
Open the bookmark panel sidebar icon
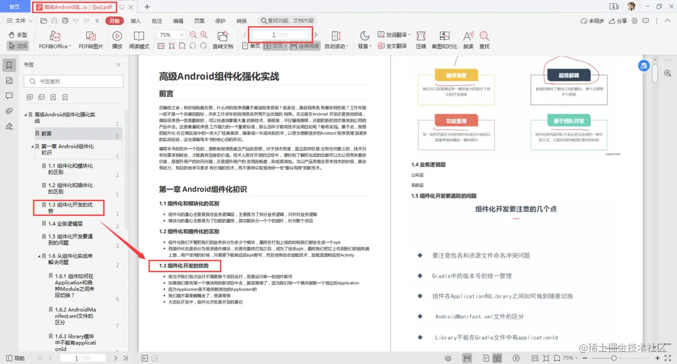pos(9,65)
